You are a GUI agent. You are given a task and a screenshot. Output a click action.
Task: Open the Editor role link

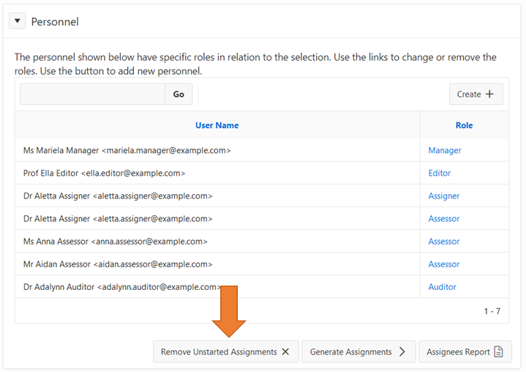pyautogui.click(x=440, y=174)
